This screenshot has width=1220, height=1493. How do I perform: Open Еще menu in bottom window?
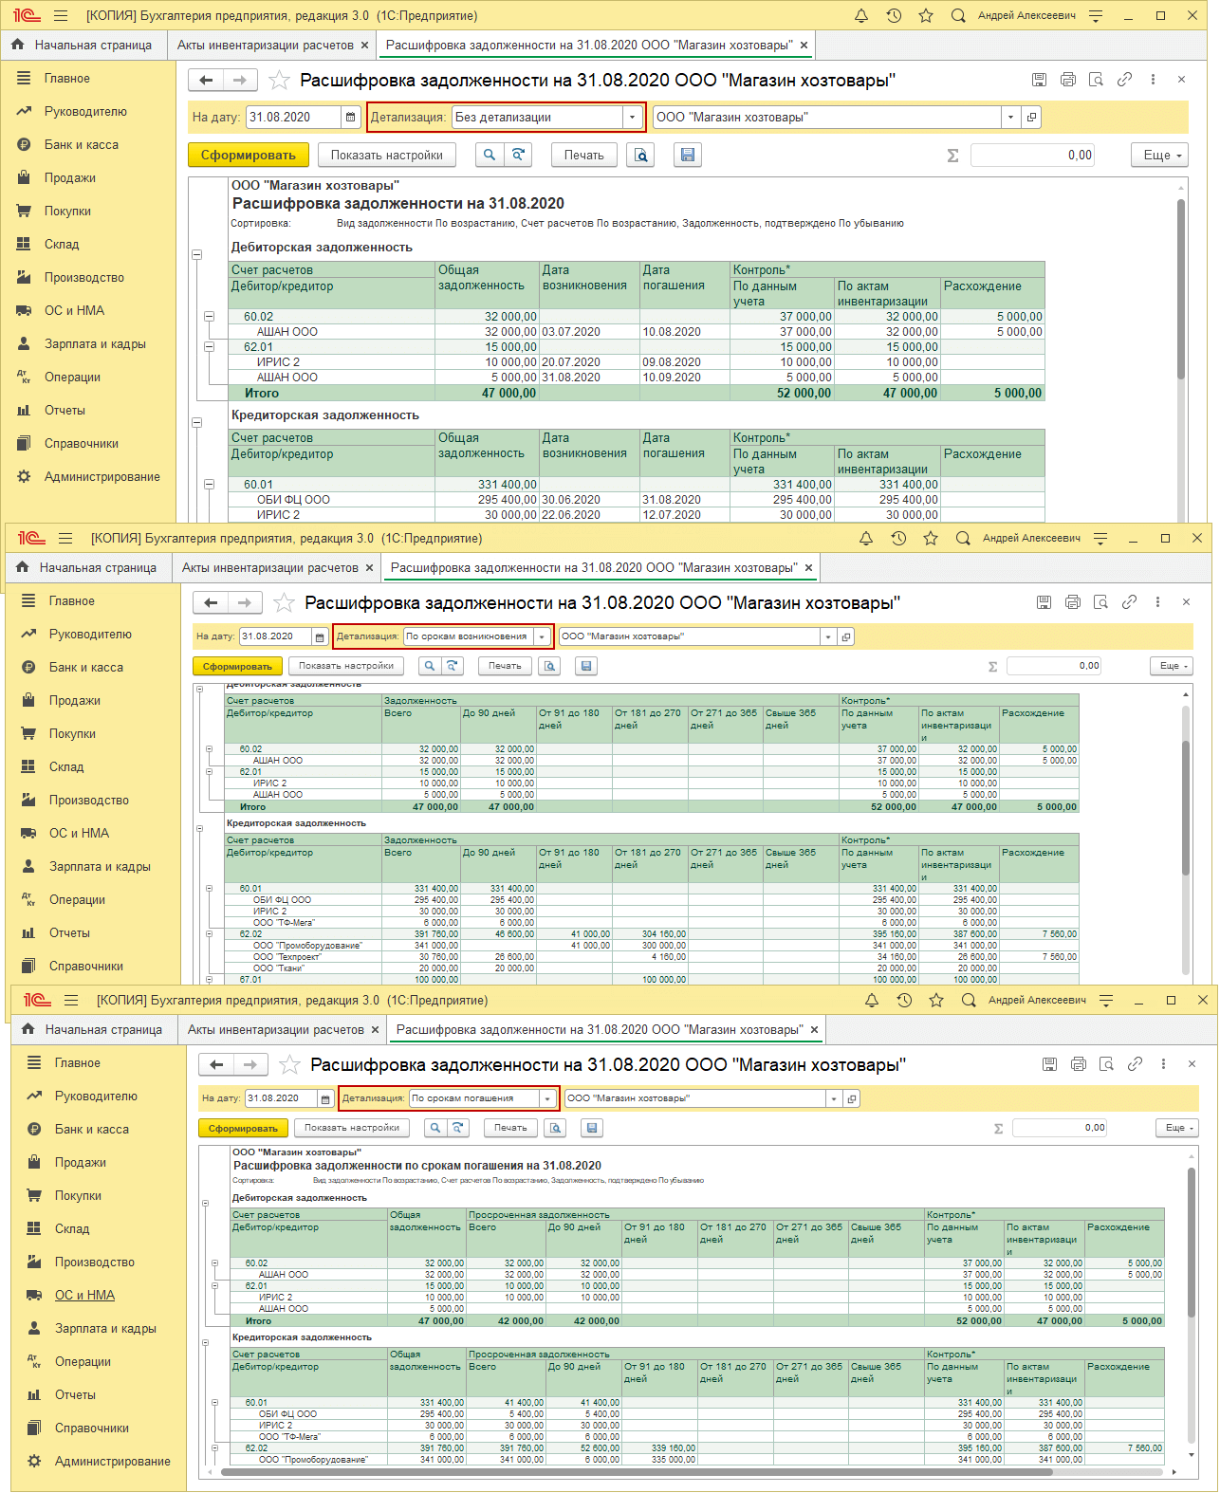coord(1177,1128)
